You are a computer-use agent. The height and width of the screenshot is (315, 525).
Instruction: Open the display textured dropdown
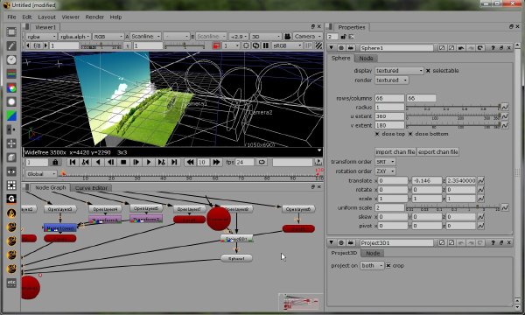[399, 71]
